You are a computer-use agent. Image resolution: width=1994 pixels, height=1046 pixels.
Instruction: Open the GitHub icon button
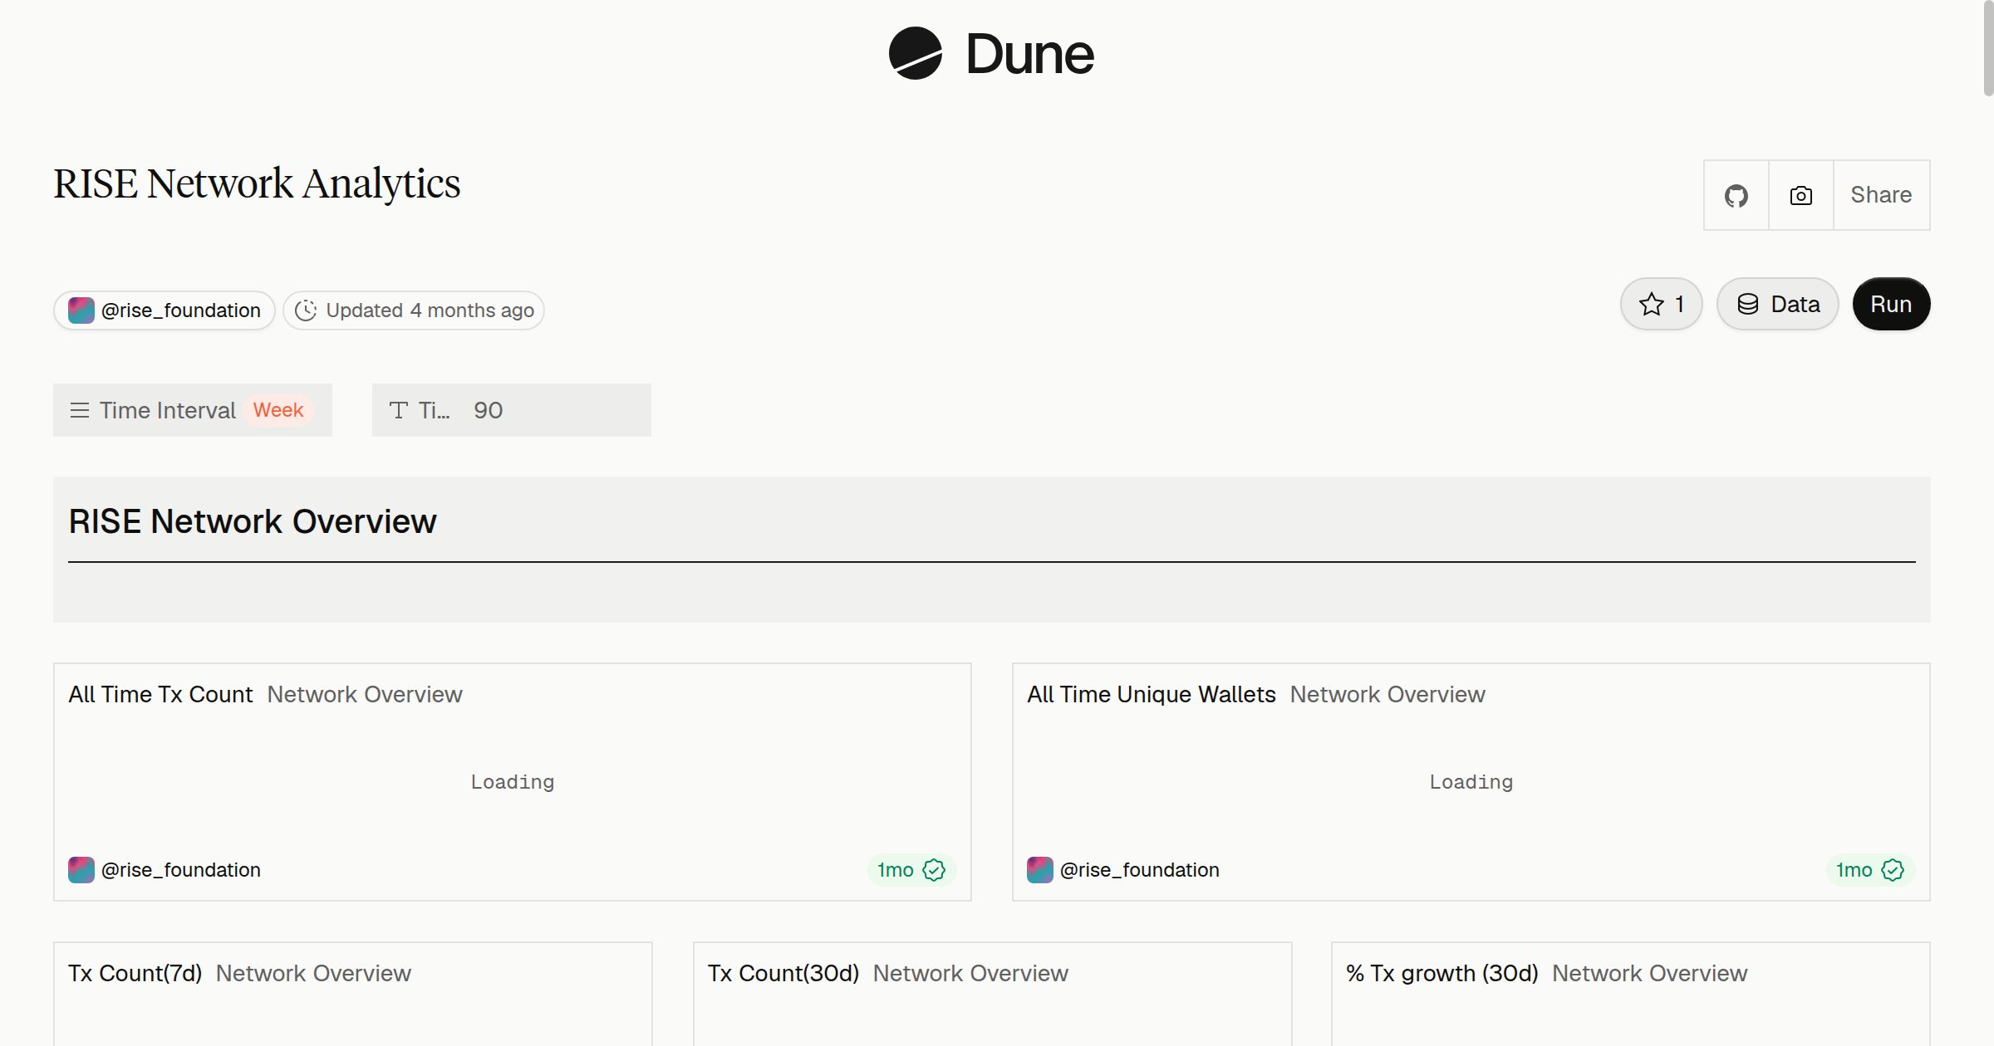click(1736, 195)
